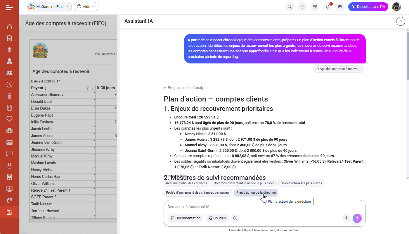The height and width of the screenshot is (234, 409).
Task: Send the message with the arrow button
Action: [x=357, y=218]
